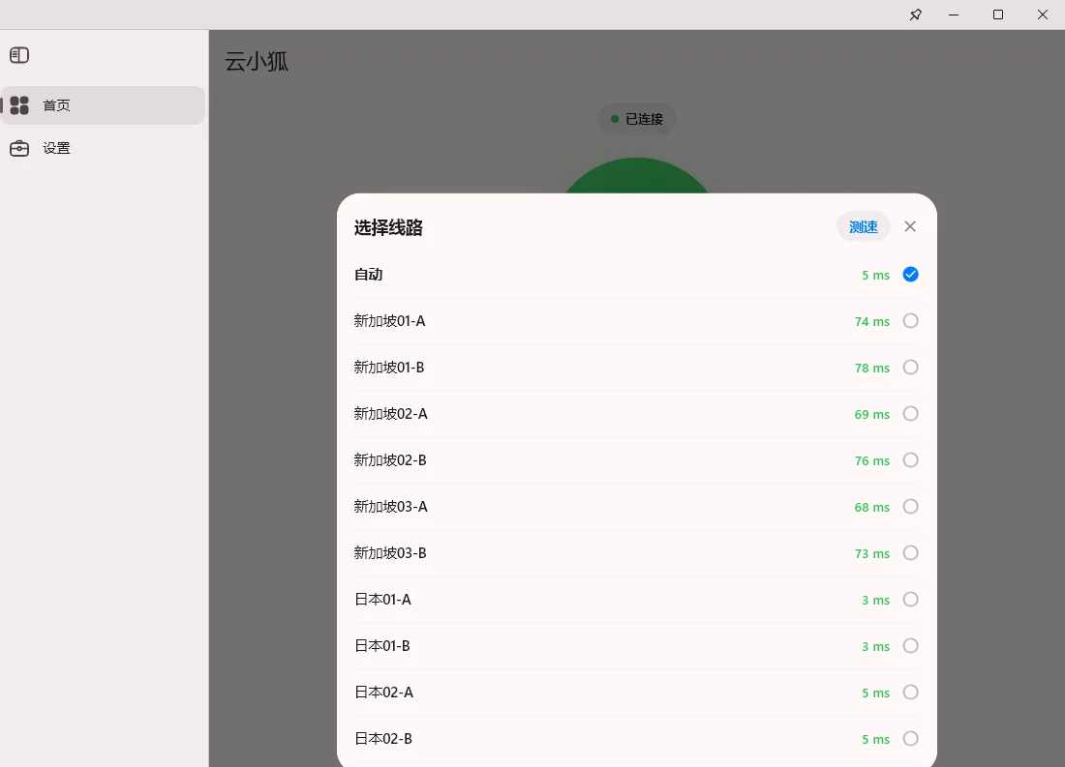Click the 设置 briefcase icon
This screenshot has height=767, width=1065.
click(x=19, y=148)
